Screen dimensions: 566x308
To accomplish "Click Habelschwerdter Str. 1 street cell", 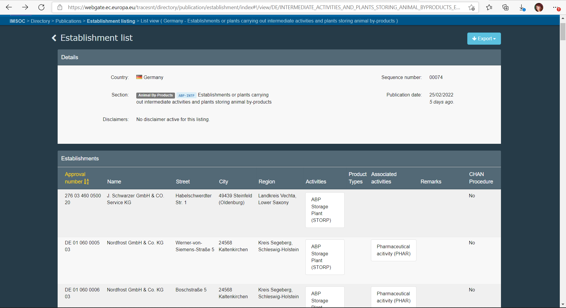I will 194,199.
